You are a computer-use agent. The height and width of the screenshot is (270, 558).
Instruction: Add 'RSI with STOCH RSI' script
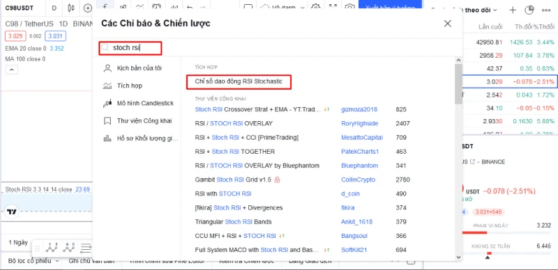click(x=223, y=193)
